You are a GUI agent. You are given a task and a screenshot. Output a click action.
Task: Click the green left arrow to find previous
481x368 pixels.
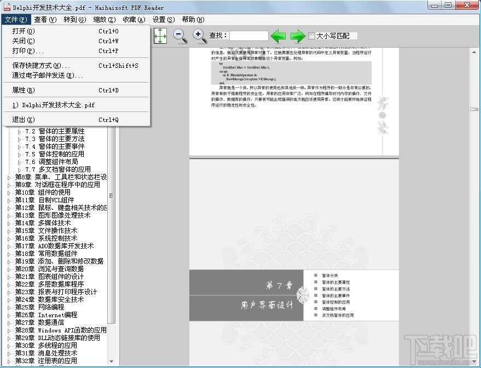(x=278, y=36)
